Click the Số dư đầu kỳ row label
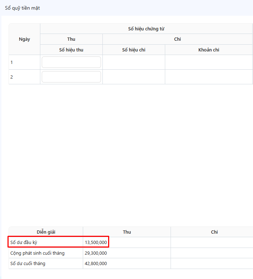Screen dimensions: 253x279 click(x=24, y=243)
